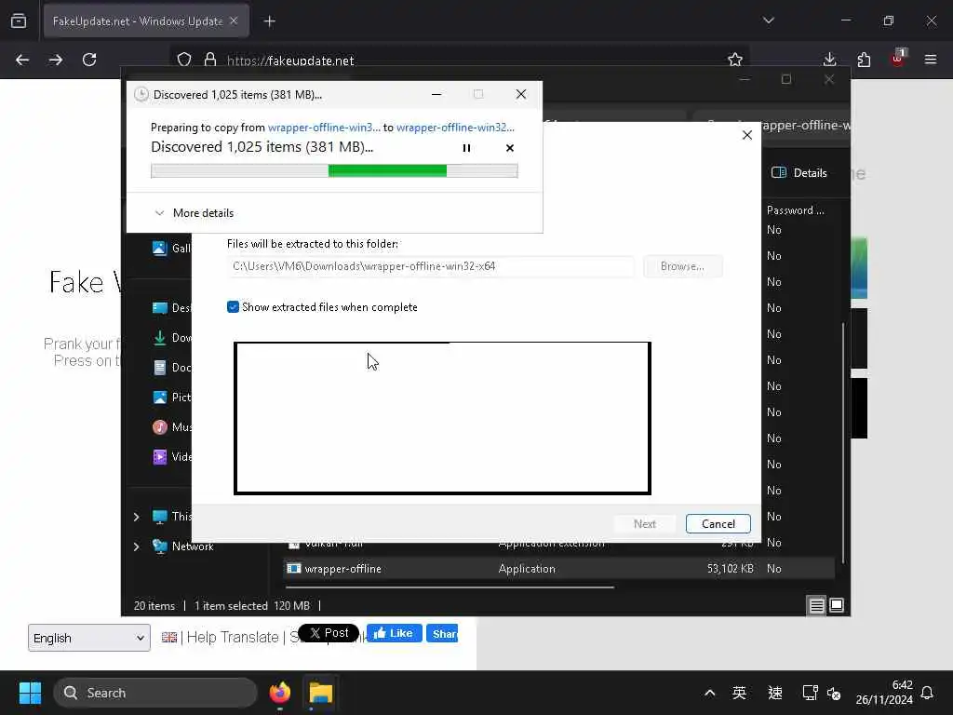Open Pictures folder icon in the sidebar
This screenshot has width=953, height=715.
160,397
